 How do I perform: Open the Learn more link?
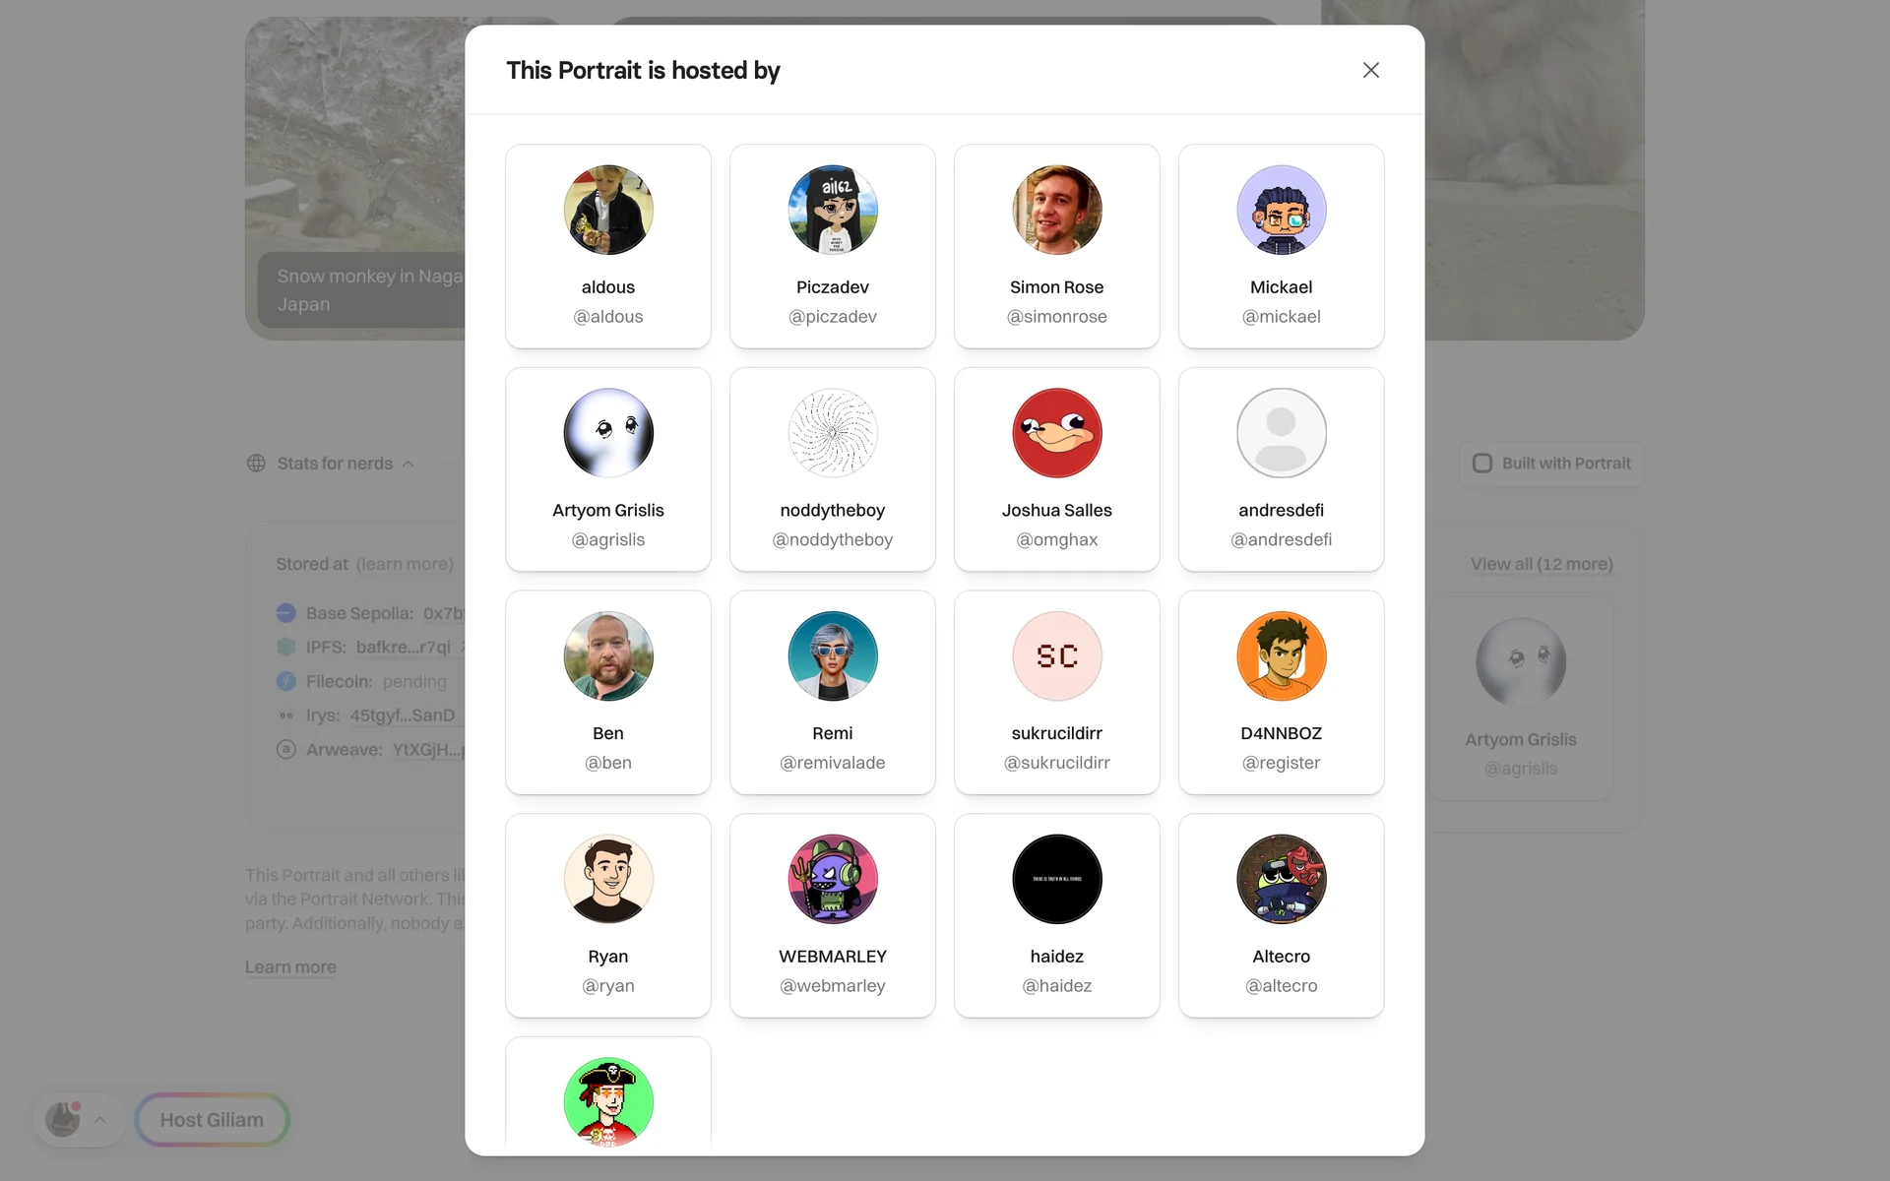pos(290,967)
